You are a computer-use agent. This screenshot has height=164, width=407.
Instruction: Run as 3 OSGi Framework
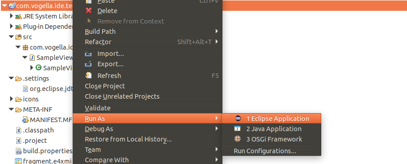click(x=272, y=139)
